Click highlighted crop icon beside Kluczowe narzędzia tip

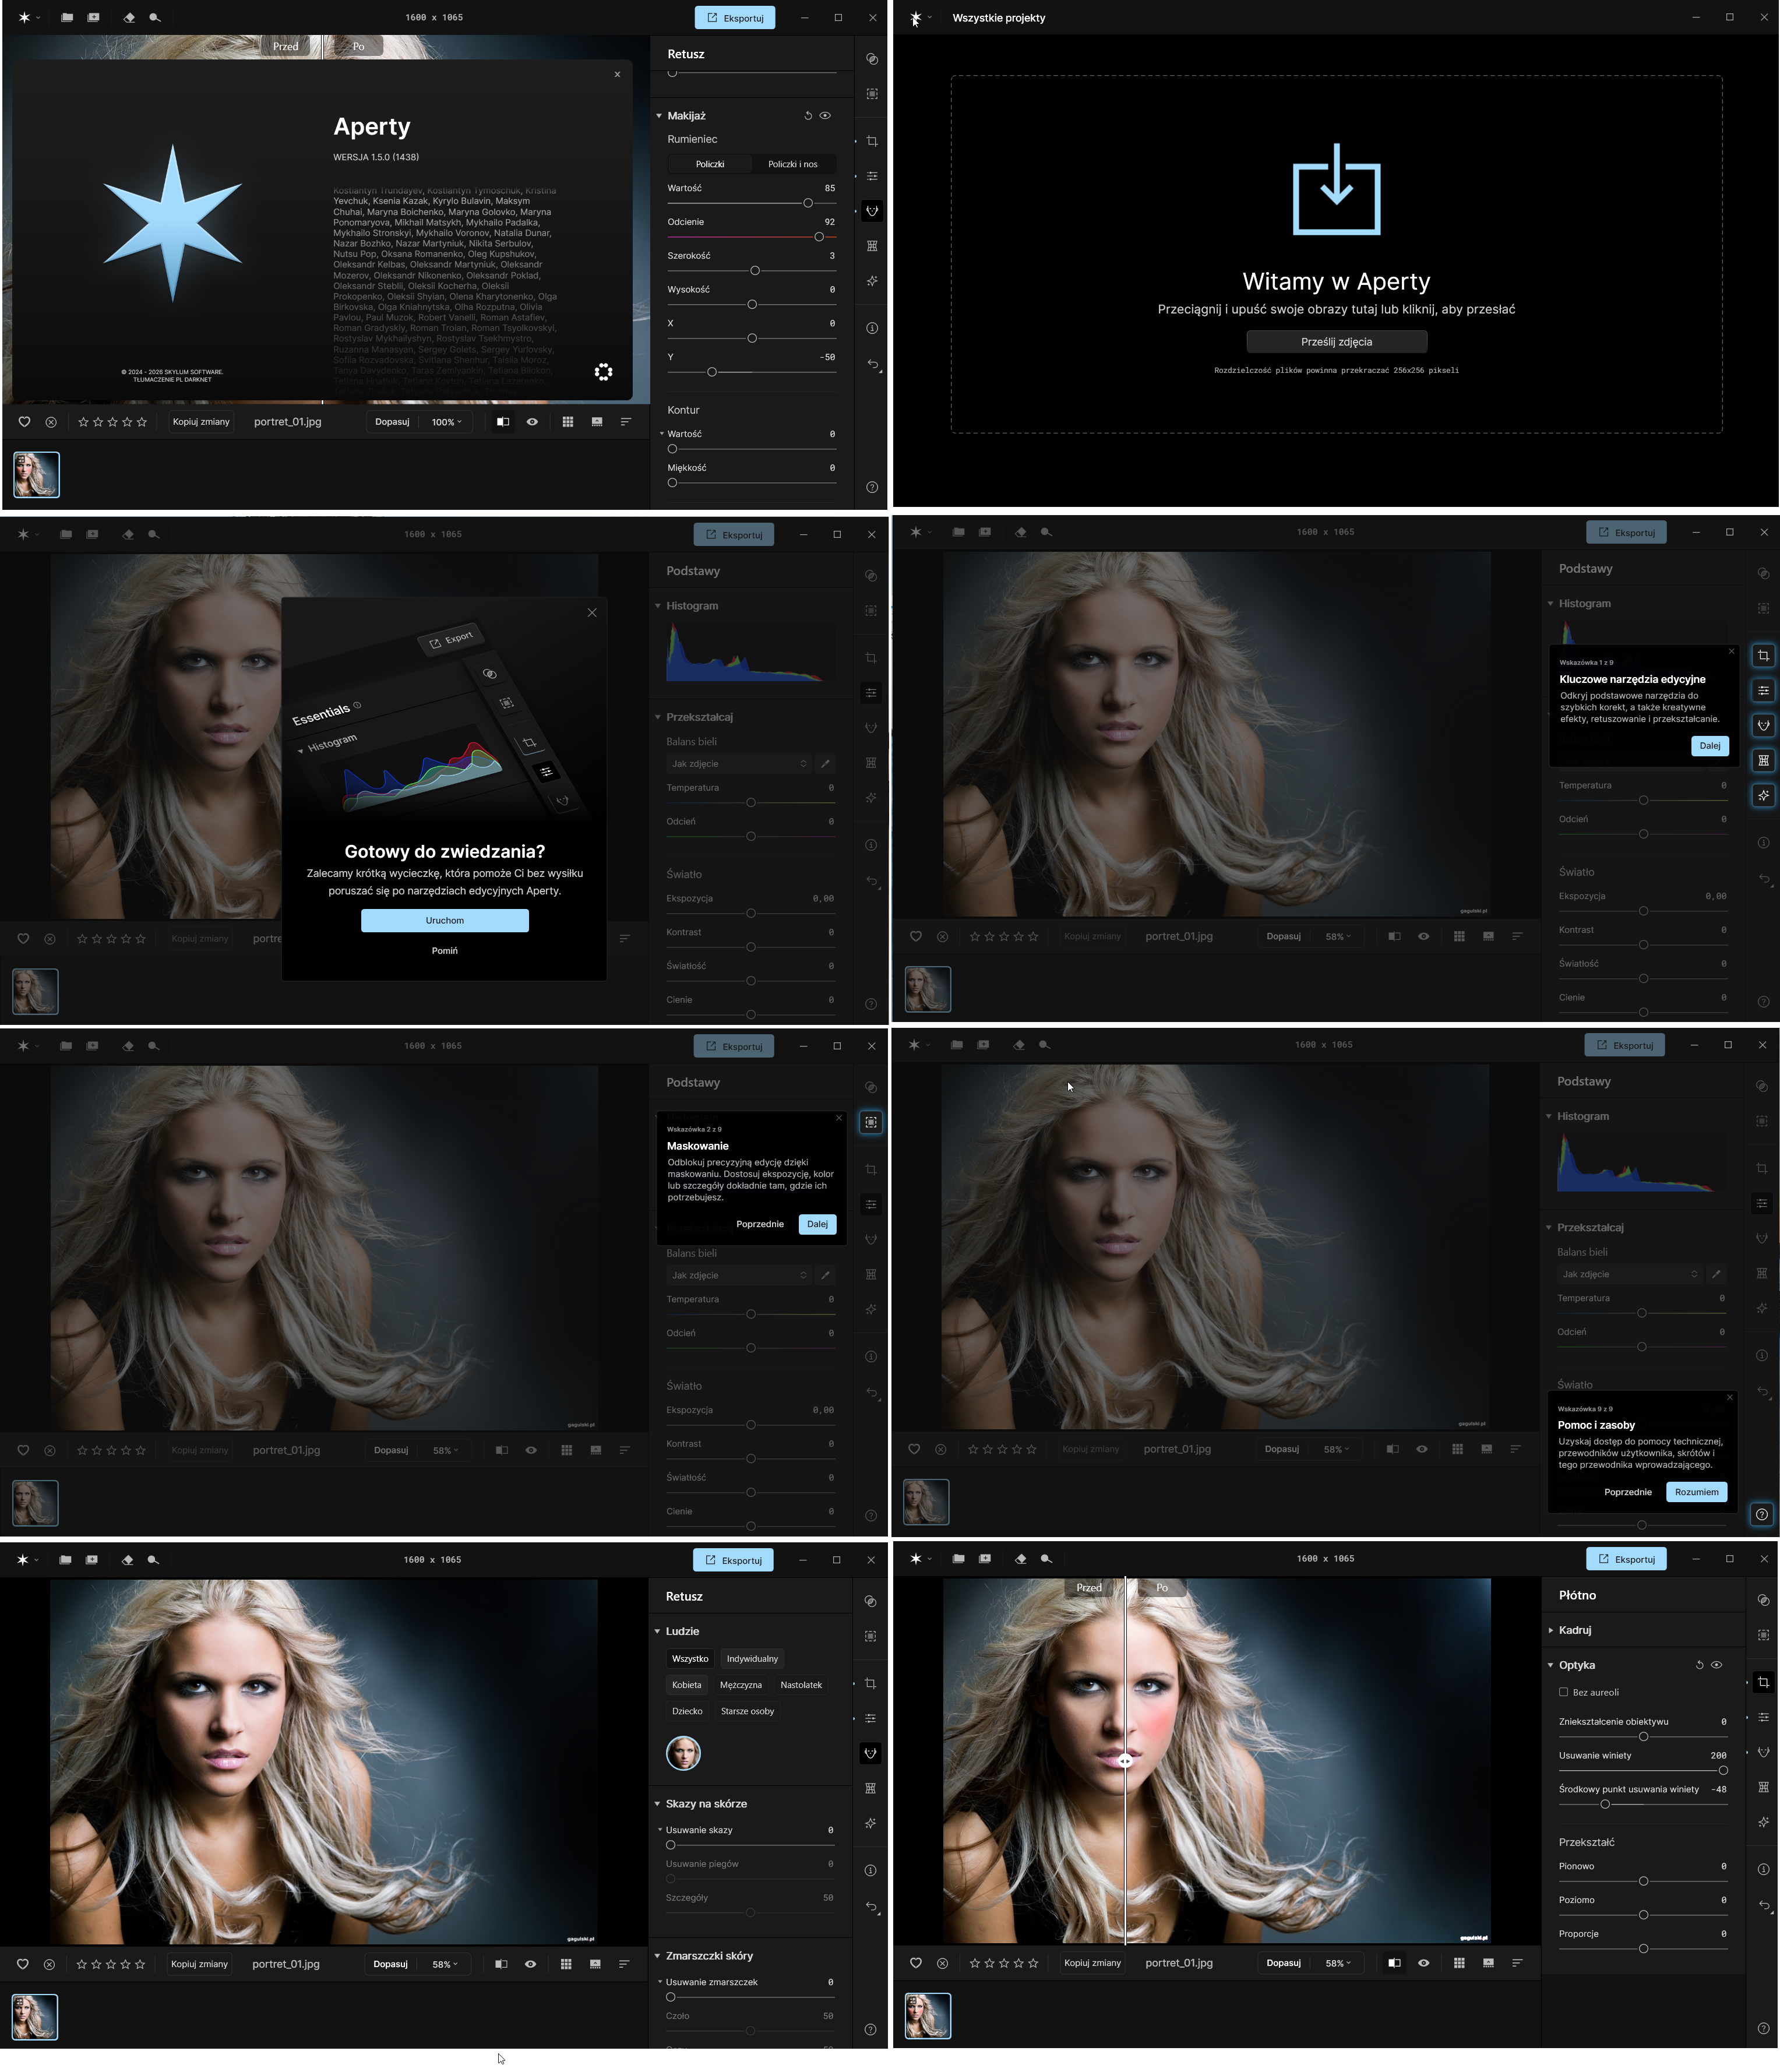point(1763,656)
